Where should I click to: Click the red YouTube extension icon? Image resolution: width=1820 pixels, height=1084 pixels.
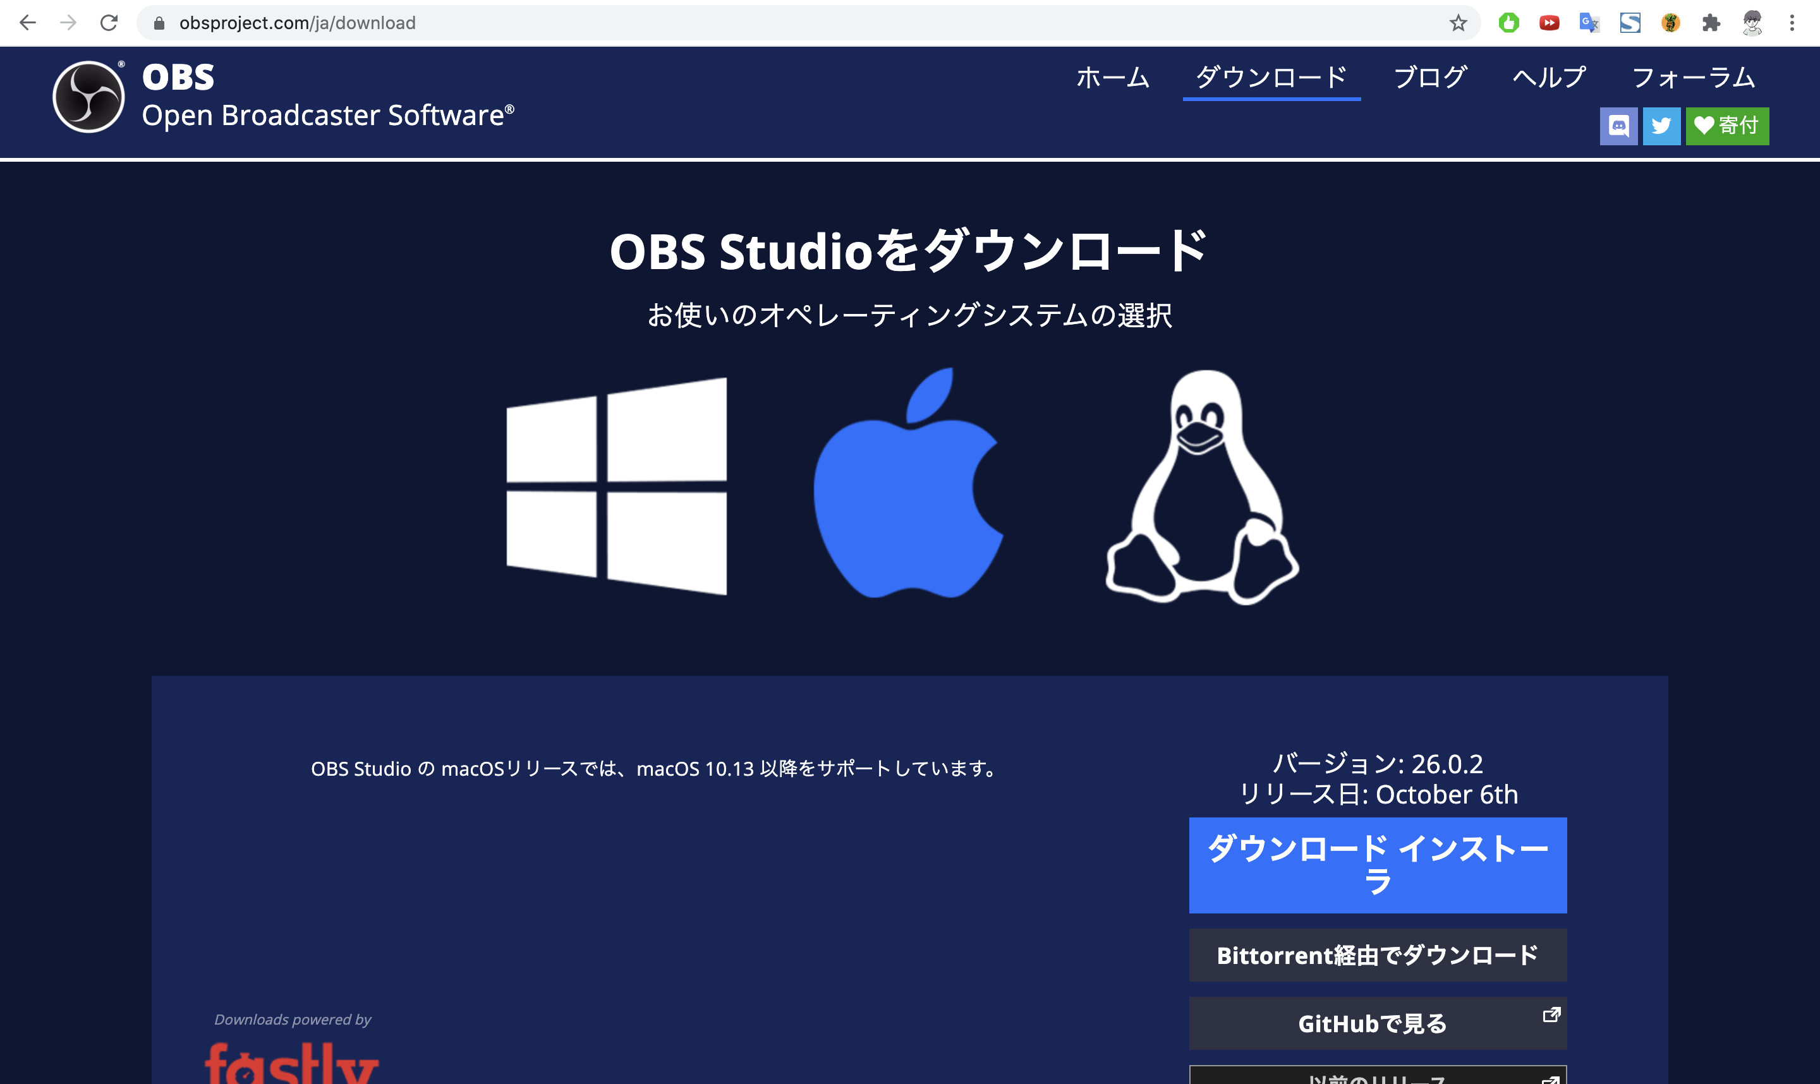(1549, 23)
